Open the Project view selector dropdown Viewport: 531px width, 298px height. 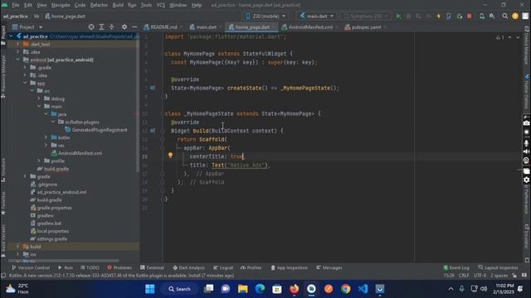point(27,26)
